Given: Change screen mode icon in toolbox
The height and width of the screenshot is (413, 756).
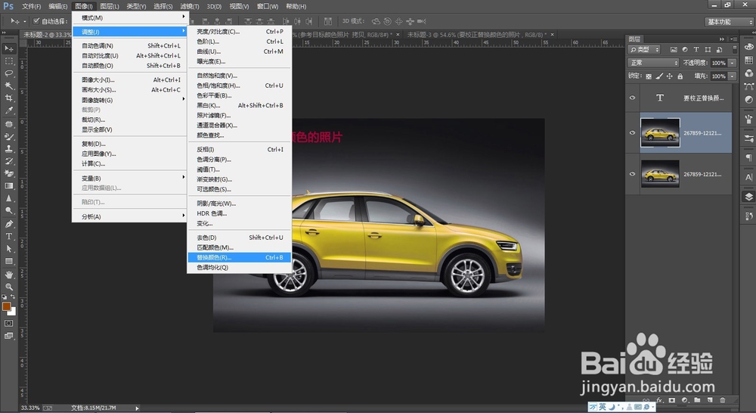Looking at the screenshot, I should tap(8, 336).
